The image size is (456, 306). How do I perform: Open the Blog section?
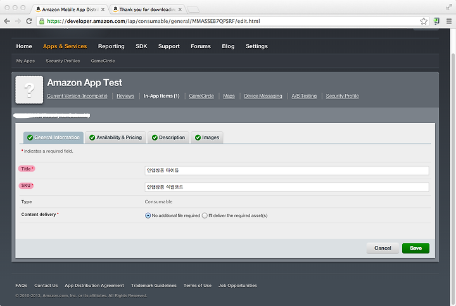[x=228, y=46]
